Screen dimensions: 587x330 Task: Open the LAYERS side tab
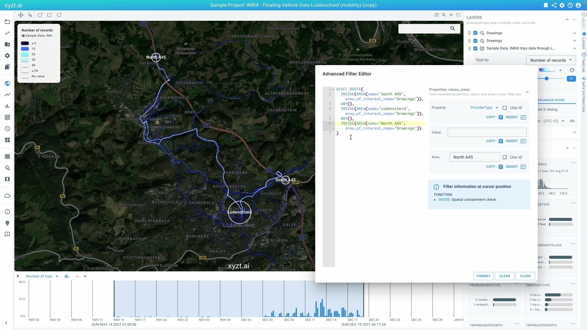[584, 41]
